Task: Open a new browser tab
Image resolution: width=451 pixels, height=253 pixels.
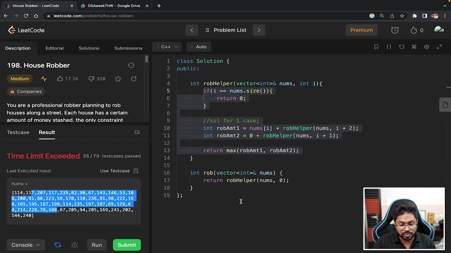Action: click(x=159, y=6)
